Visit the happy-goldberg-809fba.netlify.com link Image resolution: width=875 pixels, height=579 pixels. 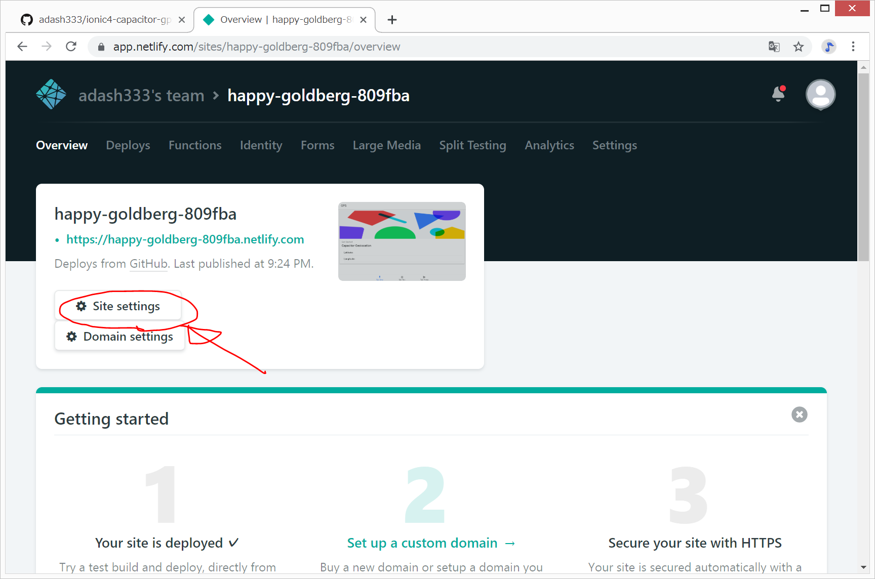[185, 239]
